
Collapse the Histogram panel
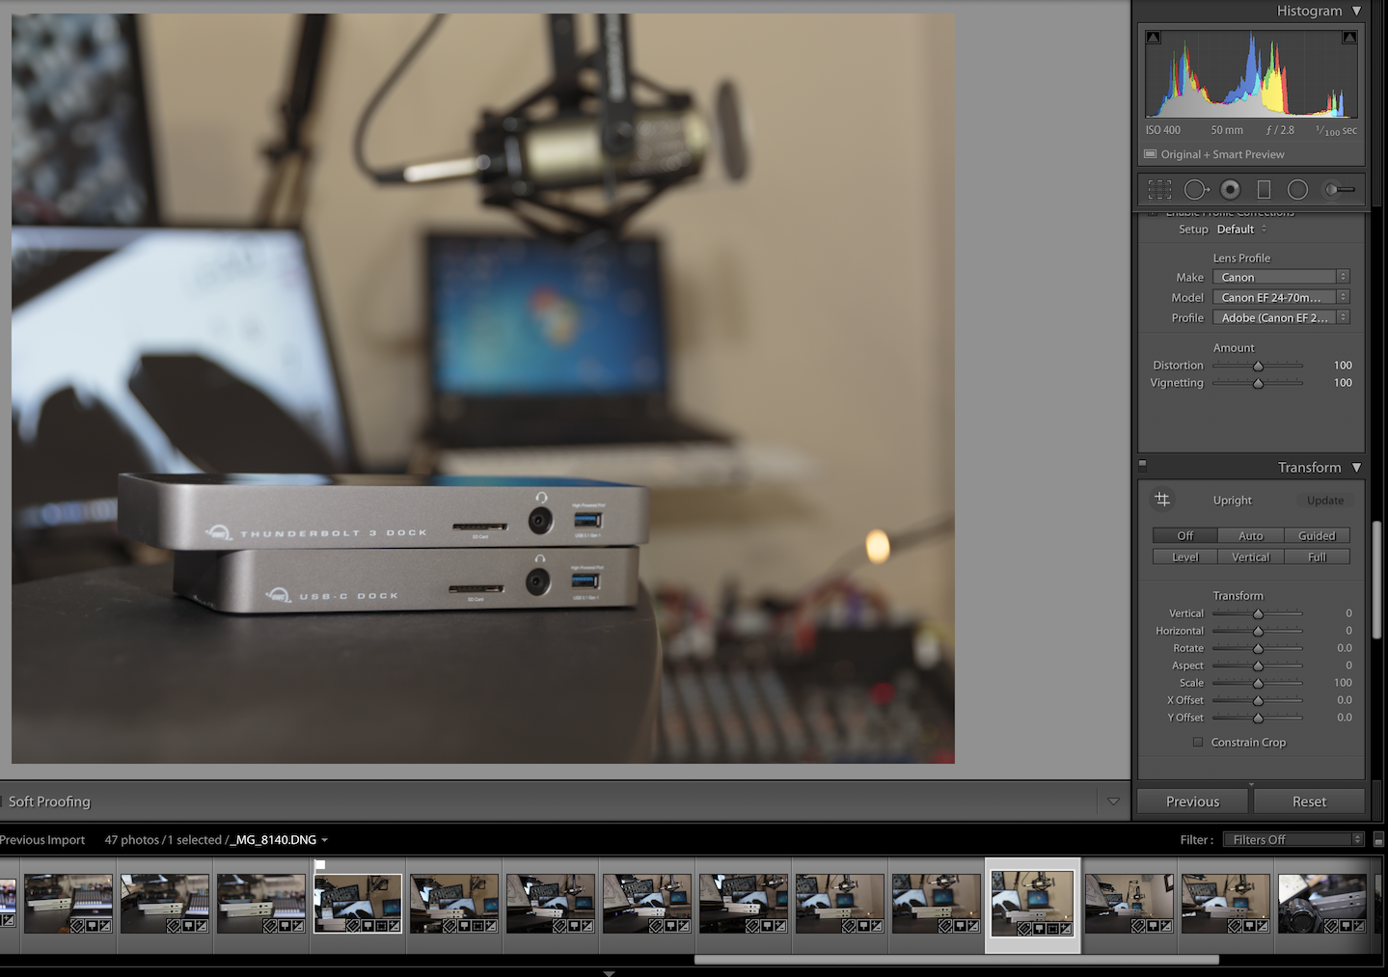click(x=1357, y=11)
